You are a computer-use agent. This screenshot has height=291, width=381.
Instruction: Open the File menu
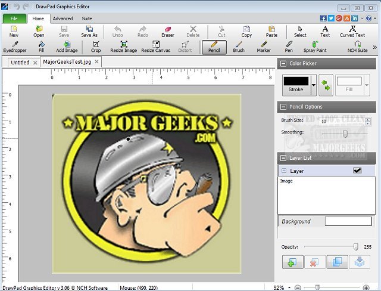tap(14, 18)
